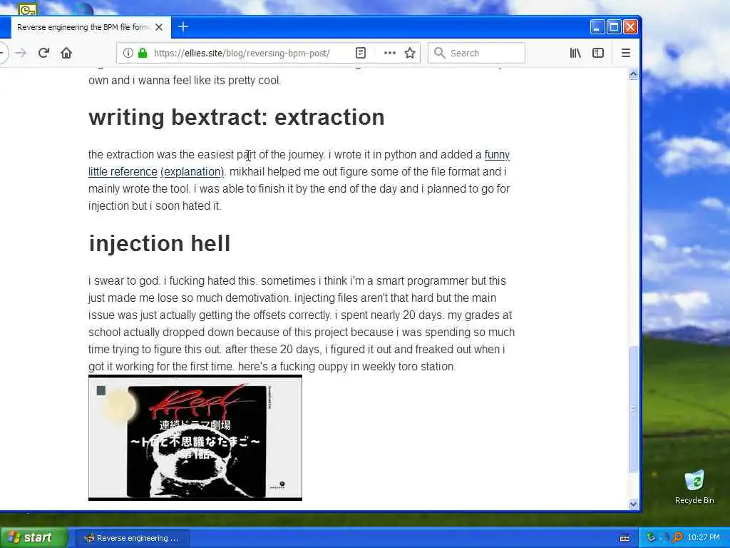Maximize the Firefox window
The width and height of the screenshot is (730, 548).
614,27
